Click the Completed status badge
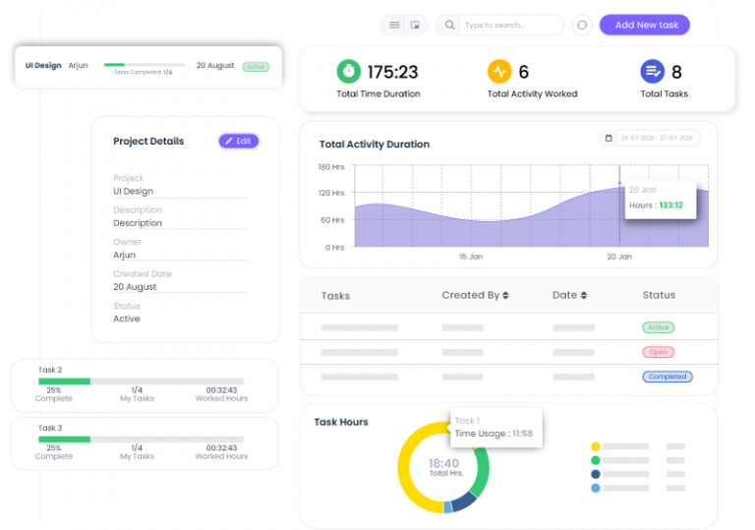 [x=668, y=377]
